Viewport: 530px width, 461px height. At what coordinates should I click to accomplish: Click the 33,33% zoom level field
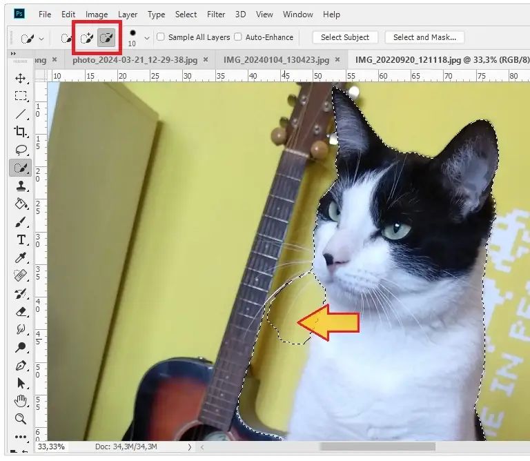(x=51, y=447)
